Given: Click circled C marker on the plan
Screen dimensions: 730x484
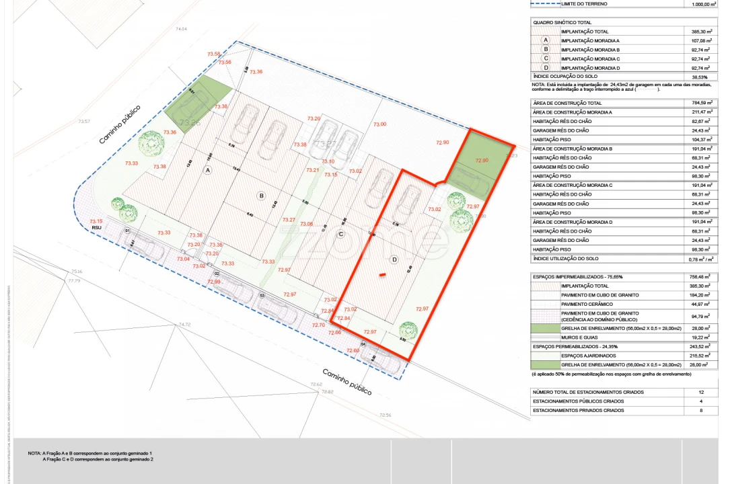Looking at the screenshot, I should pos(340,234).
